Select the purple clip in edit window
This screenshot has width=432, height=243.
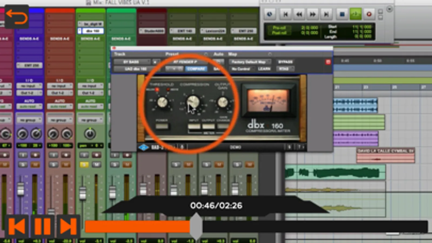(356, 138)
